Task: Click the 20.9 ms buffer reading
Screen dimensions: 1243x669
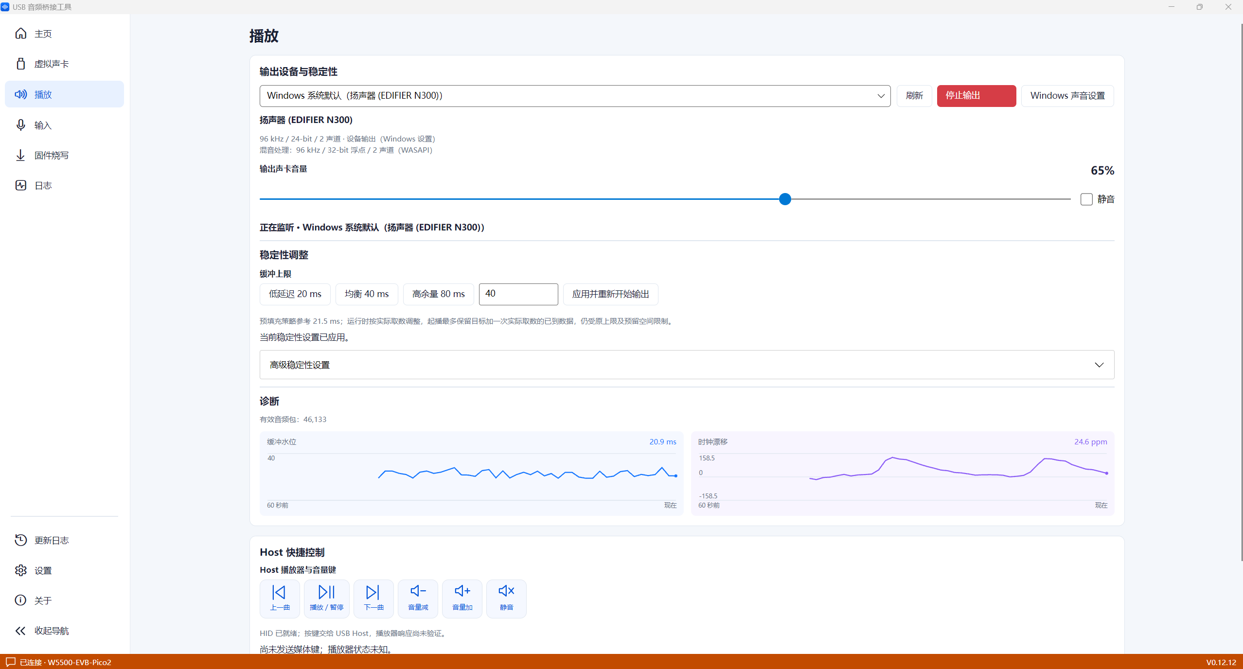Action: coord(663,441)
